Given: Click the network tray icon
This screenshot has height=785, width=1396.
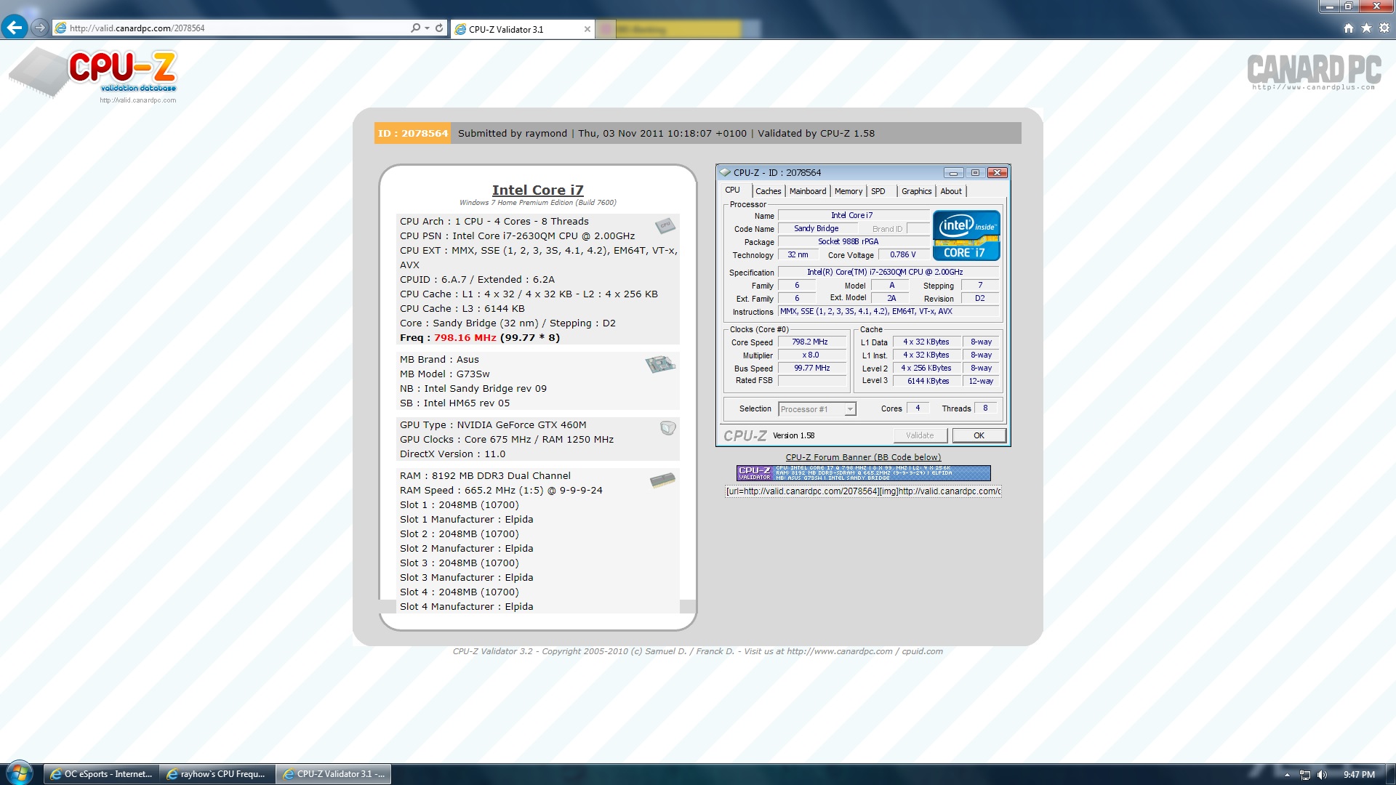Looking at the screenshot, I should click(x=1305, y=775).
